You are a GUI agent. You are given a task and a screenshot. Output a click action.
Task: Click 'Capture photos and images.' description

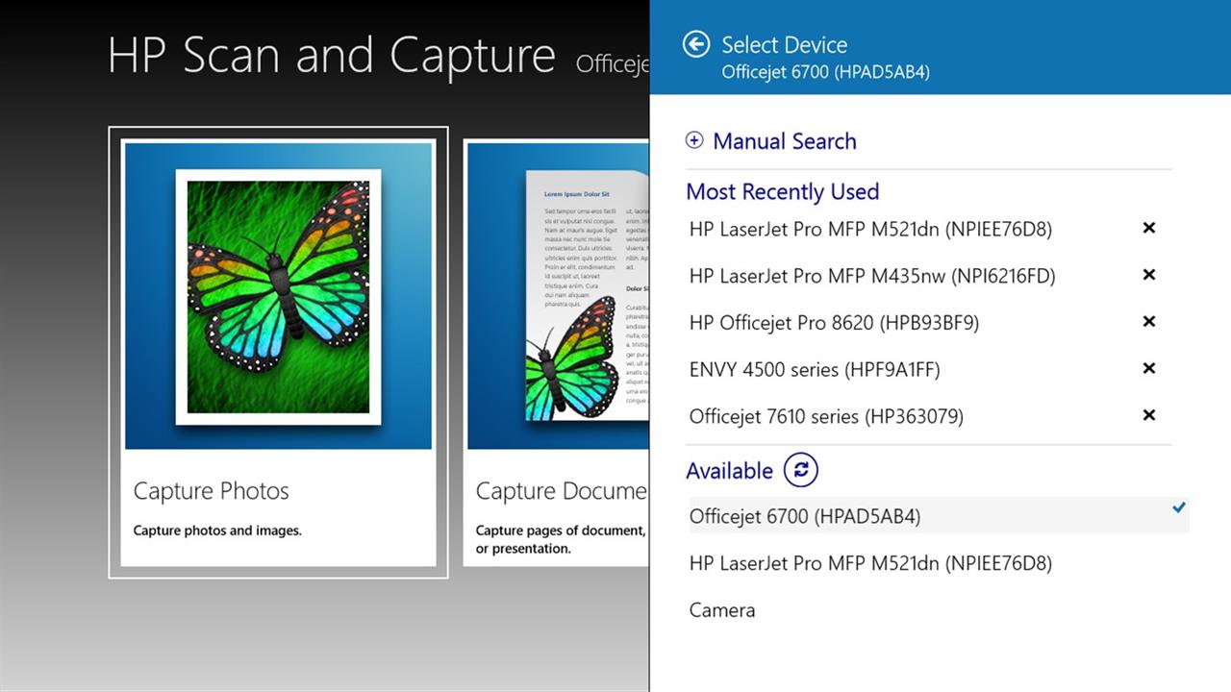click(x=217, y=531)
